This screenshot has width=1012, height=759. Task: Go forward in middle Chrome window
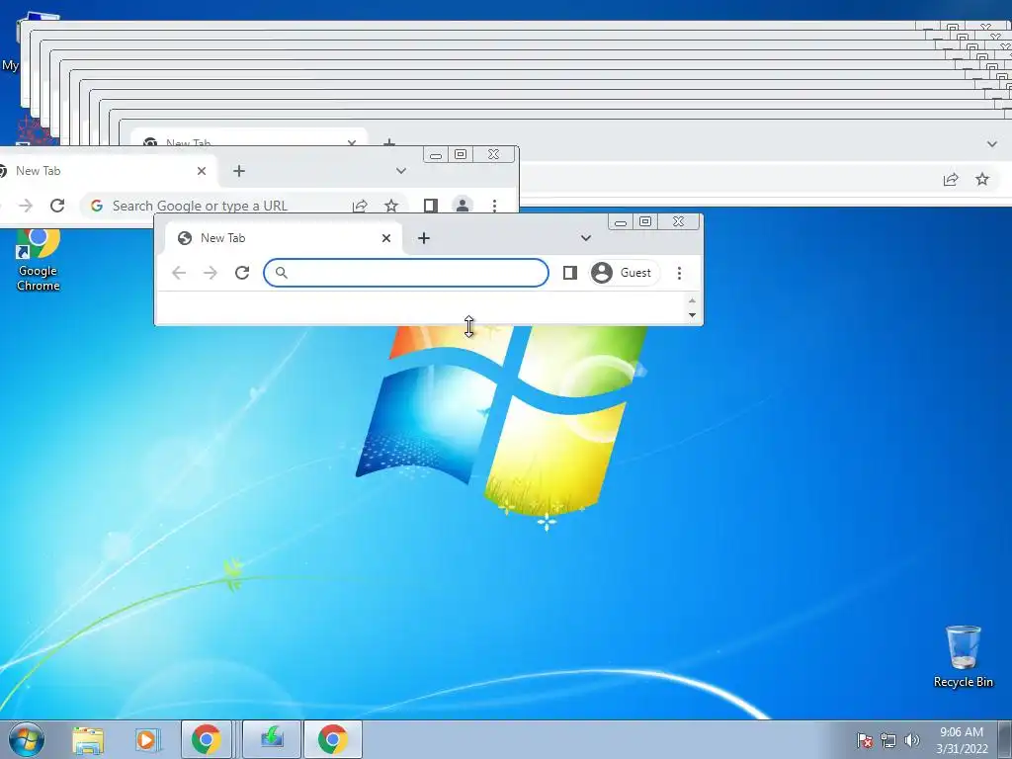tap(26, 206)
